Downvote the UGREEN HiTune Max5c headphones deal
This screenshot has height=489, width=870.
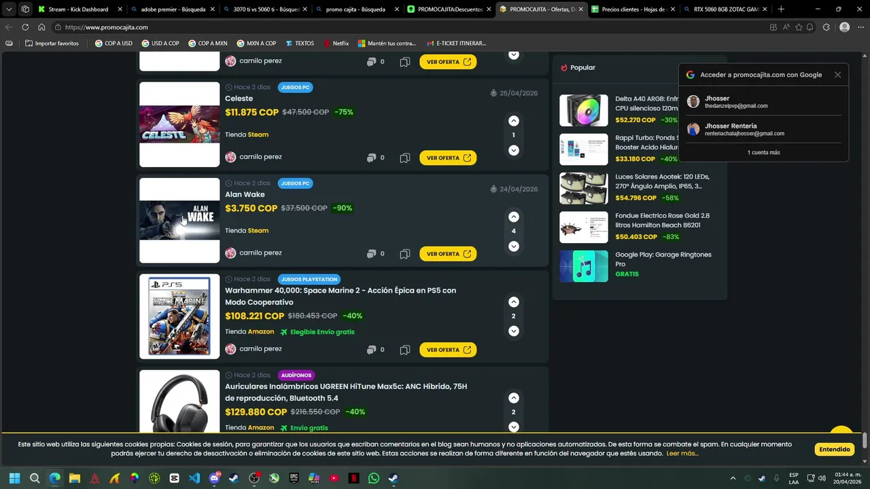click(x=513, y=427)
